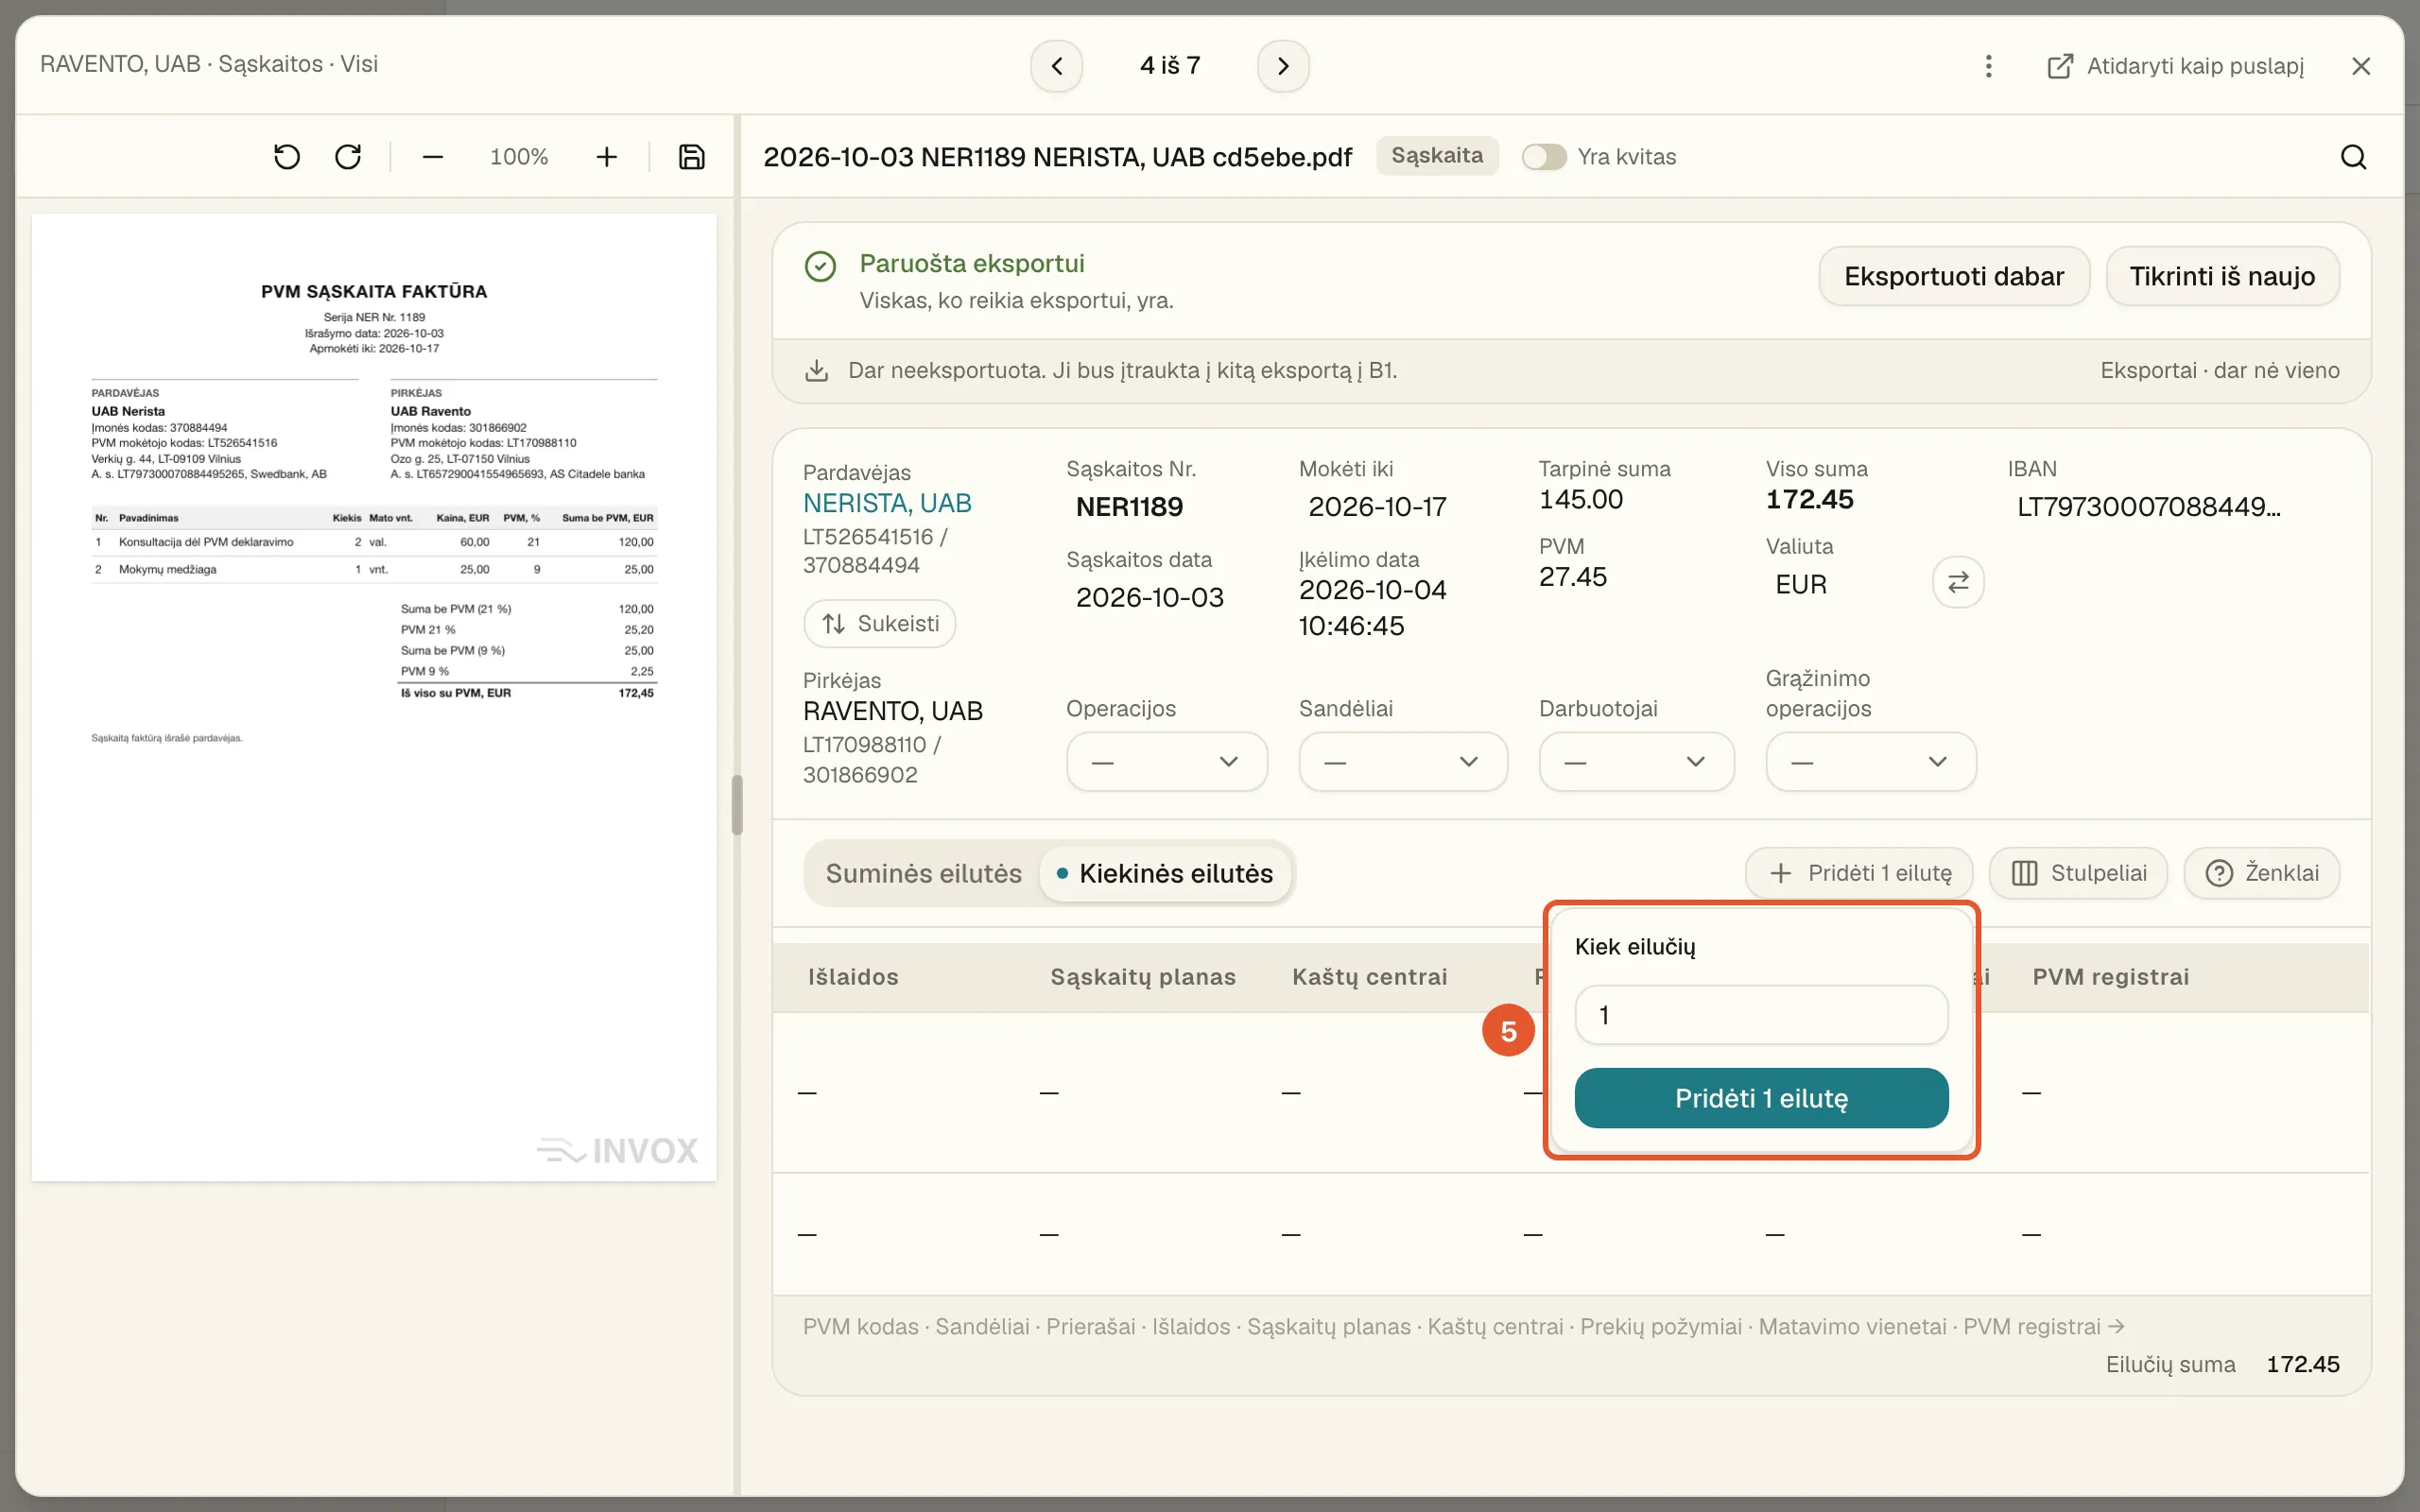The image size is (2420, 1512).
Task: Click the export download icon in status row
Action: (816, 371)
